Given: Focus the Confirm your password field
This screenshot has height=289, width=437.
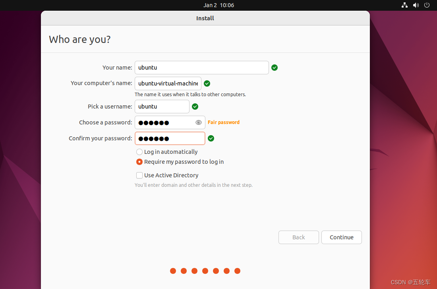Looking at the screenshot, I should [170, 138].
